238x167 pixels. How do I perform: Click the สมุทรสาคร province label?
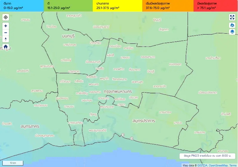(30, 126)
